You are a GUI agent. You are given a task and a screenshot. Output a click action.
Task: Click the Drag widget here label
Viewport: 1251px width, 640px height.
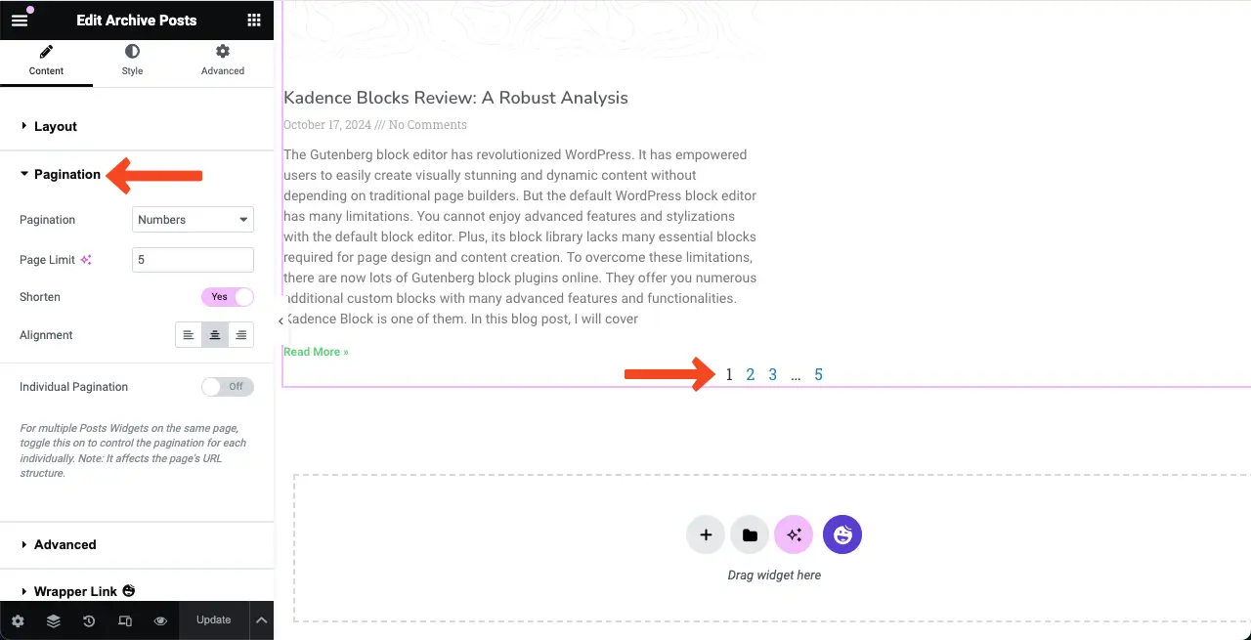click(774, 576)
